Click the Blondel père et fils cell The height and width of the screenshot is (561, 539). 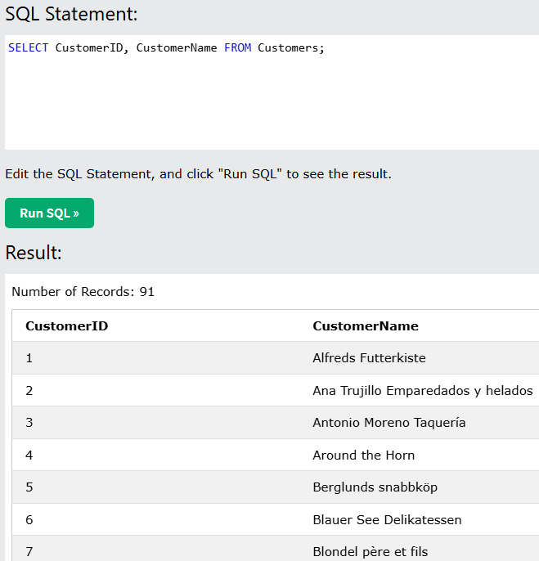(370, 552)
